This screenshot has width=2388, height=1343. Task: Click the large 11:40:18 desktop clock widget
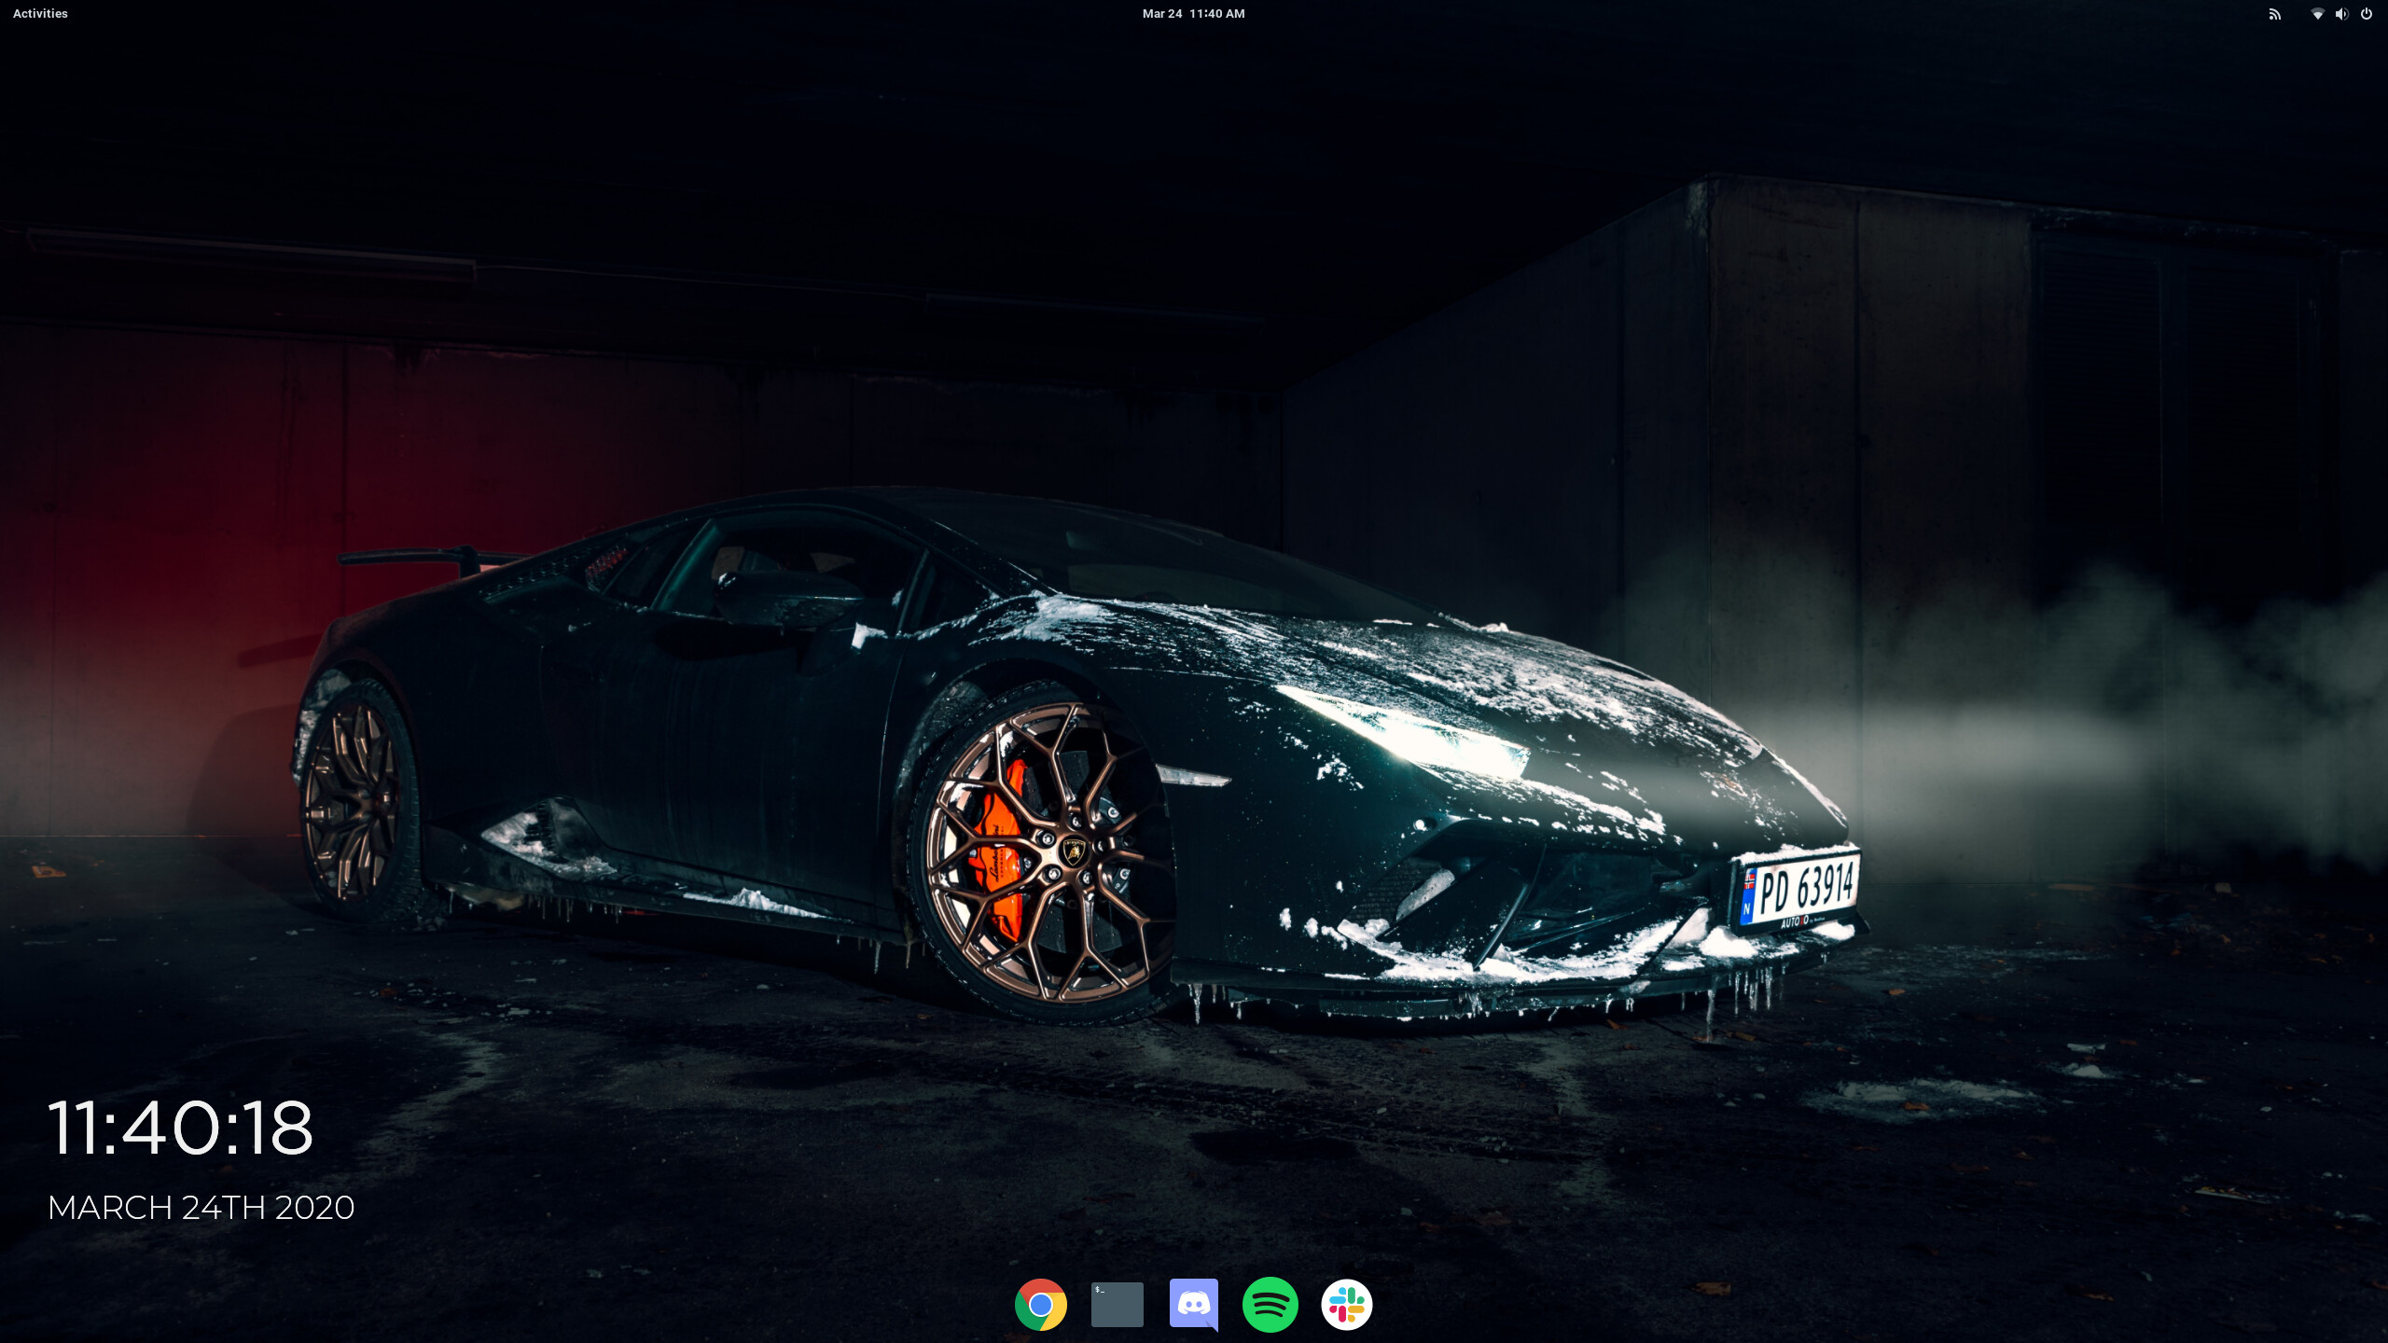(x=180, y=1128)
